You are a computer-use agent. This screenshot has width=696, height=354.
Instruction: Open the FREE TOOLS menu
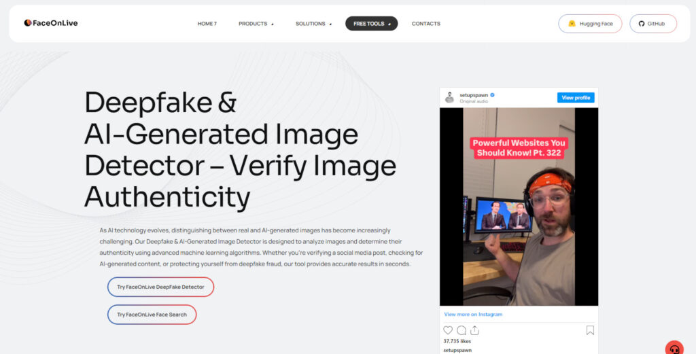click(372, 24)
